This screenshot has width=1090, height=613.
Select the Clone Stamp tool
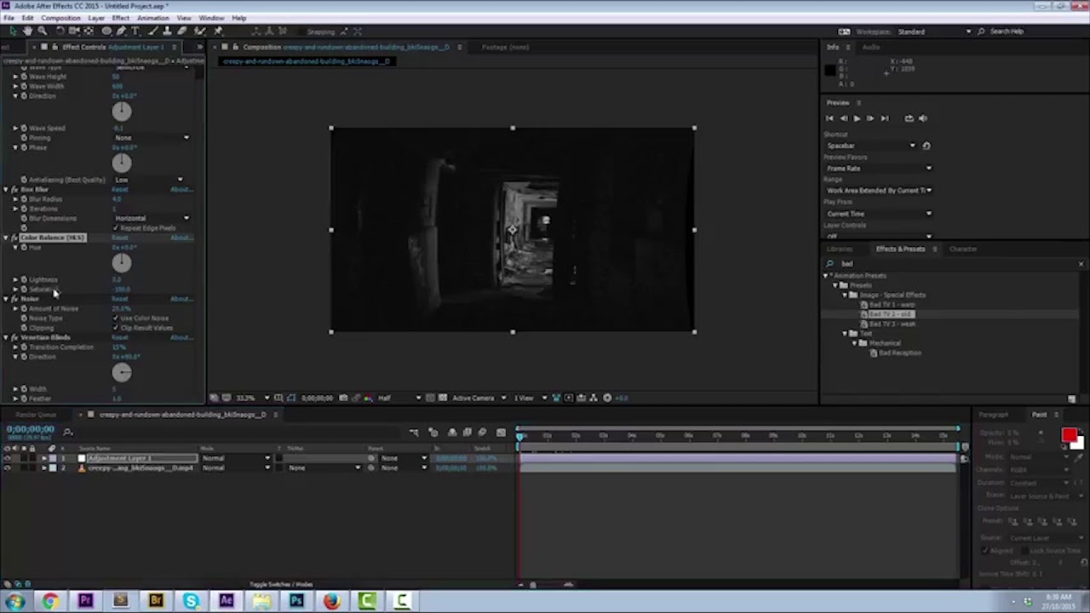[167, 32]
